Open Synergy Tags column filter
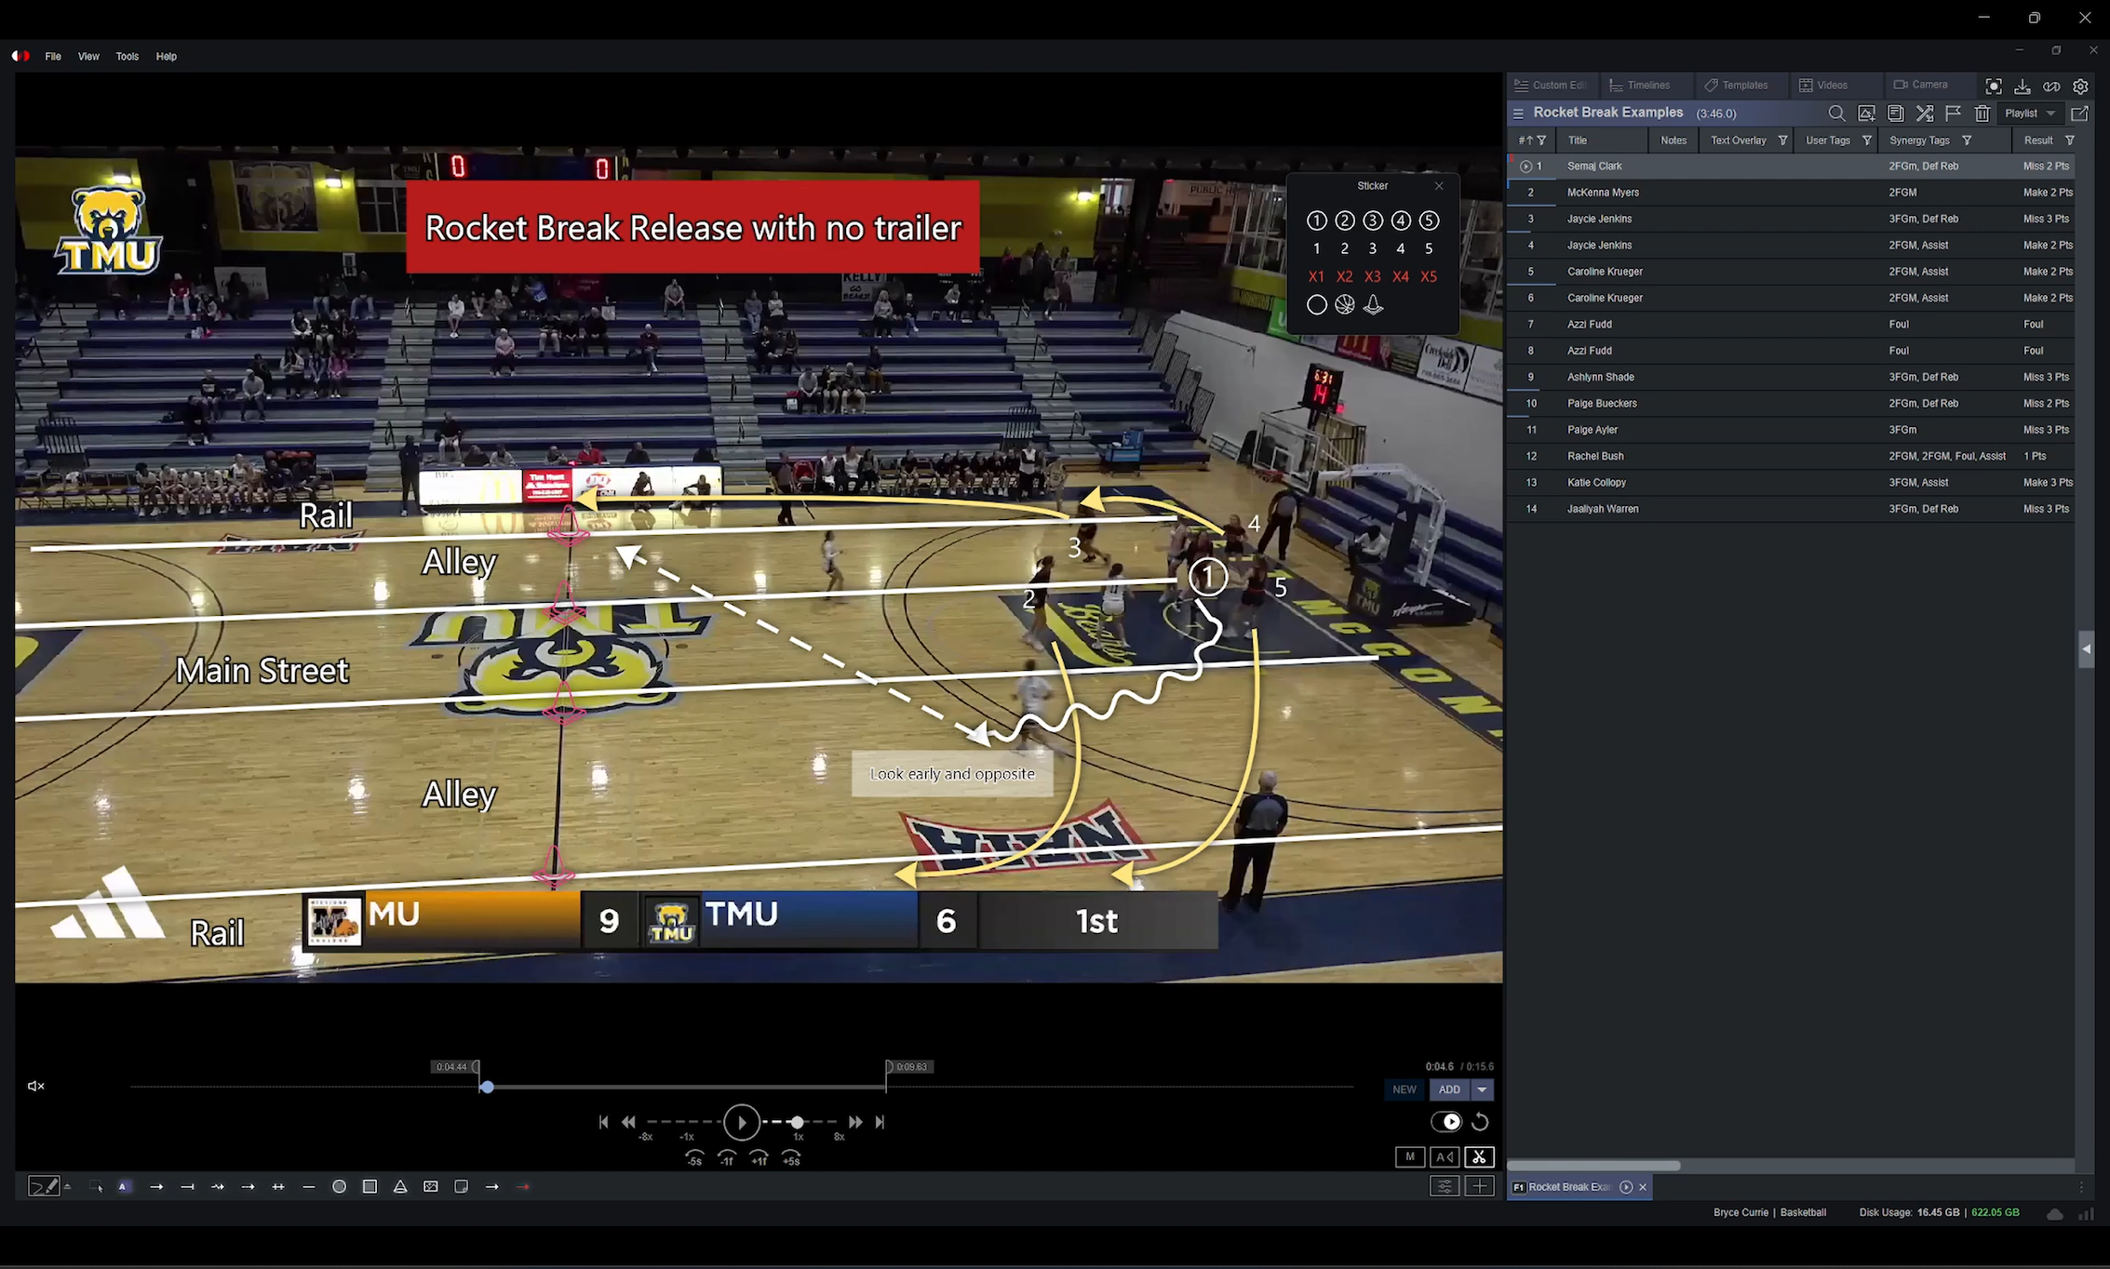 [x=1967, y=140]
